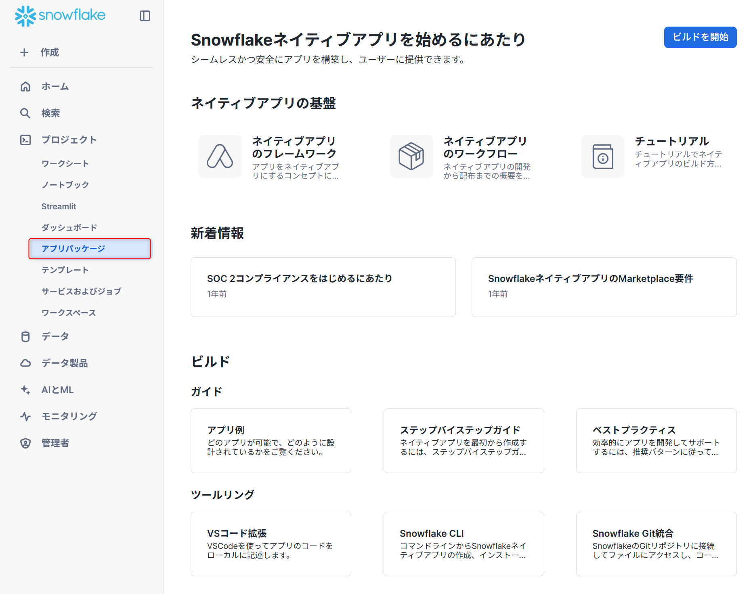The image size is (753, 594).
Task: Click the 新着情報 heading
Action: click(x=217, y=233)
